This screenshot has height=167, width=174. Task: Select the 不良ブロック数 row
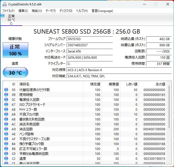(x=85, y=114)
